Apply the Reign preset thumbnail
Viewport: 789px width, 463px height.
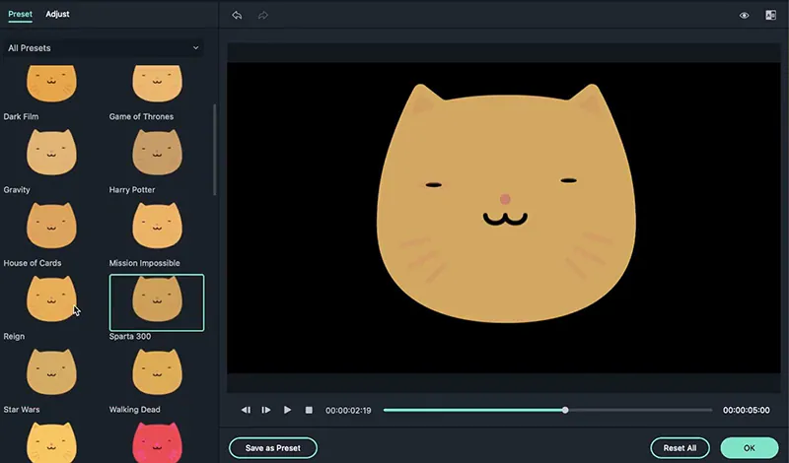click(51, 298)
